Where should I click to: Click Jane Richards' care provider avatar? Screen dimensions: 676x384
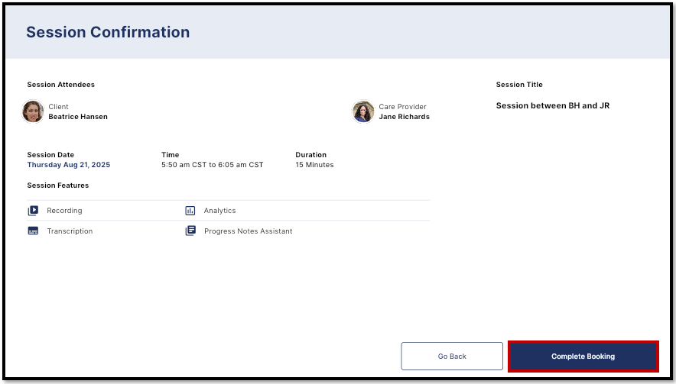[x=363, y=111]
